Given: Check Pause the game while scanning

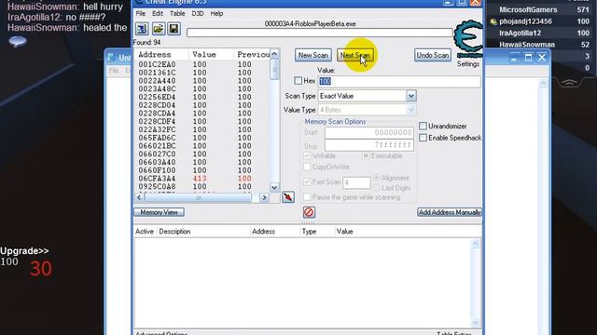Looking at the screenshot, I should (307, 197).
